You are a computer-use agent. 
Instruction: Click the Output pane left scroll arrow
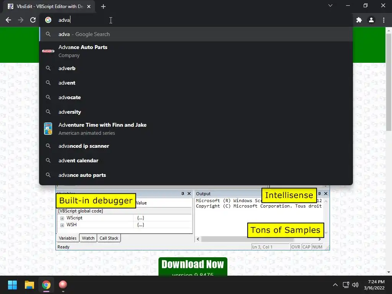pos(198,239)
